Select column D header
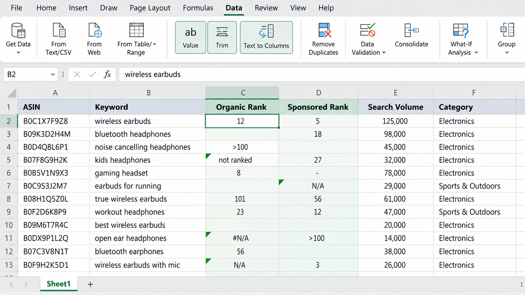The height and width of the screenshot is (295, 525). [x=318, y=93]
